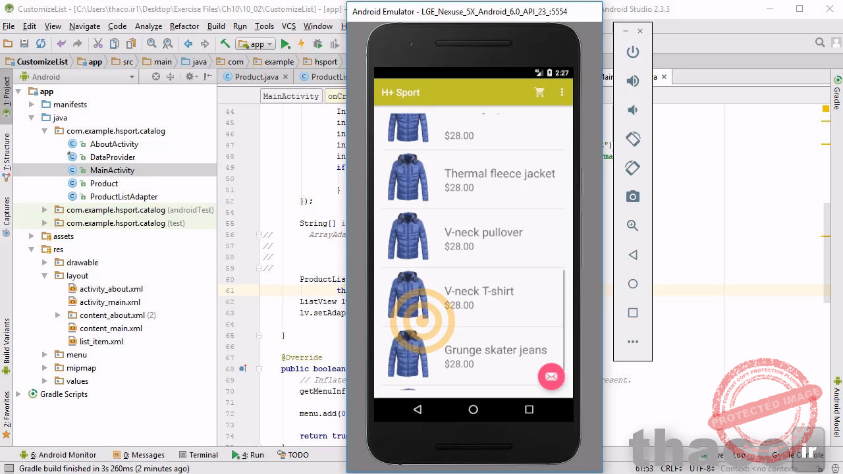
Task: Click the emulator zoom magnifier icon
Action: (632, 226)
